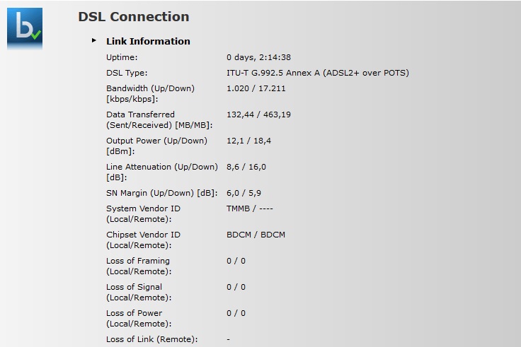The height and width of the screenshot is (347, 521).
Task: Click the Chipset Vendor ID value BDCM / BDCM
Action: [256, 235]
